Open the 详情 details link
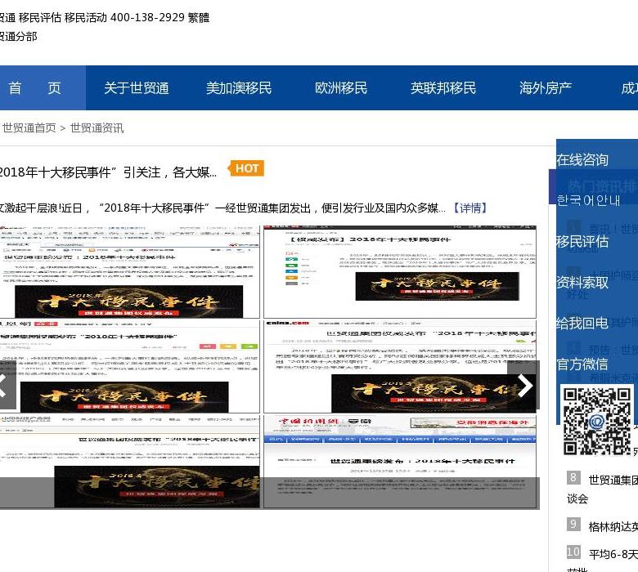 coord(470,208)
